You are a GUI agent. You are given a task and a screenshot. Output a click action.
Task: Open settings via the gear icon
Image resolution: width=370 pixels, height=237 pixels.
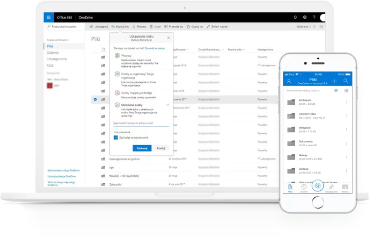click(305, 17)
